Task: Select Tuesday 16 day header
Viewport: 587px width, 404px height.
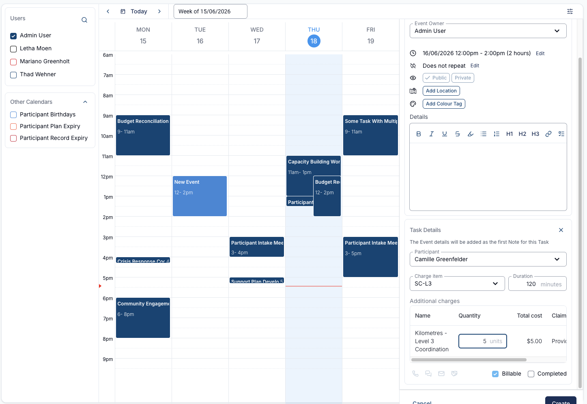Action: (x=200, y=37)
